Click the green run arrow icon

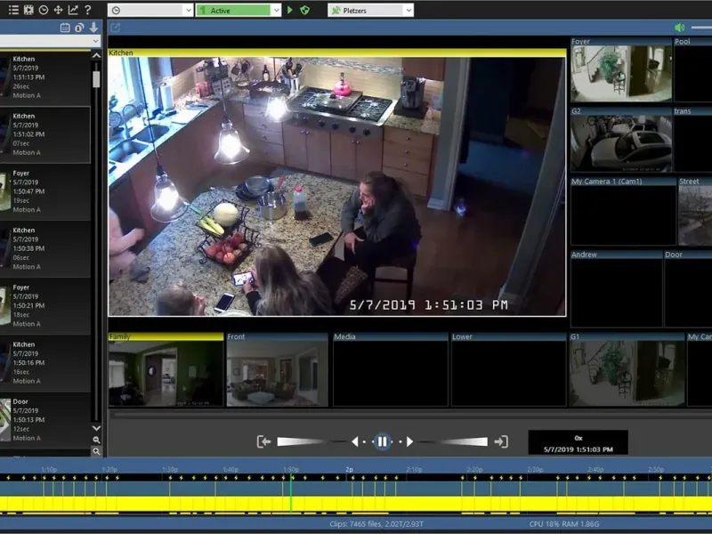(x=290, y=10)
